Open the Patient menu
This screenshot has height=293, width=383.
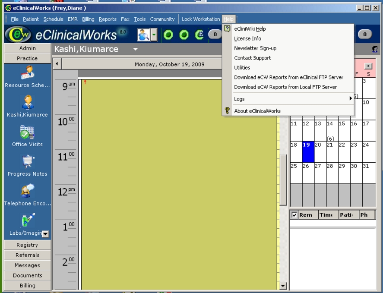coord(31,19)
